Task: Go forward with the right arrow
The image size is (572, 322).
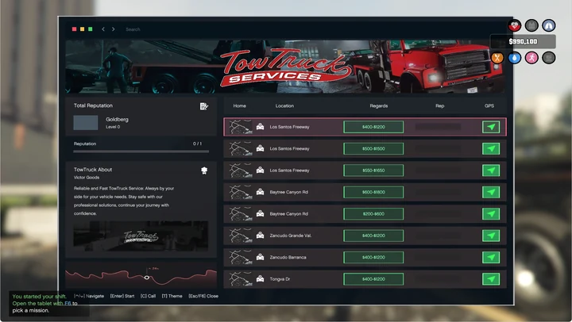Action: tap(114, 29)
